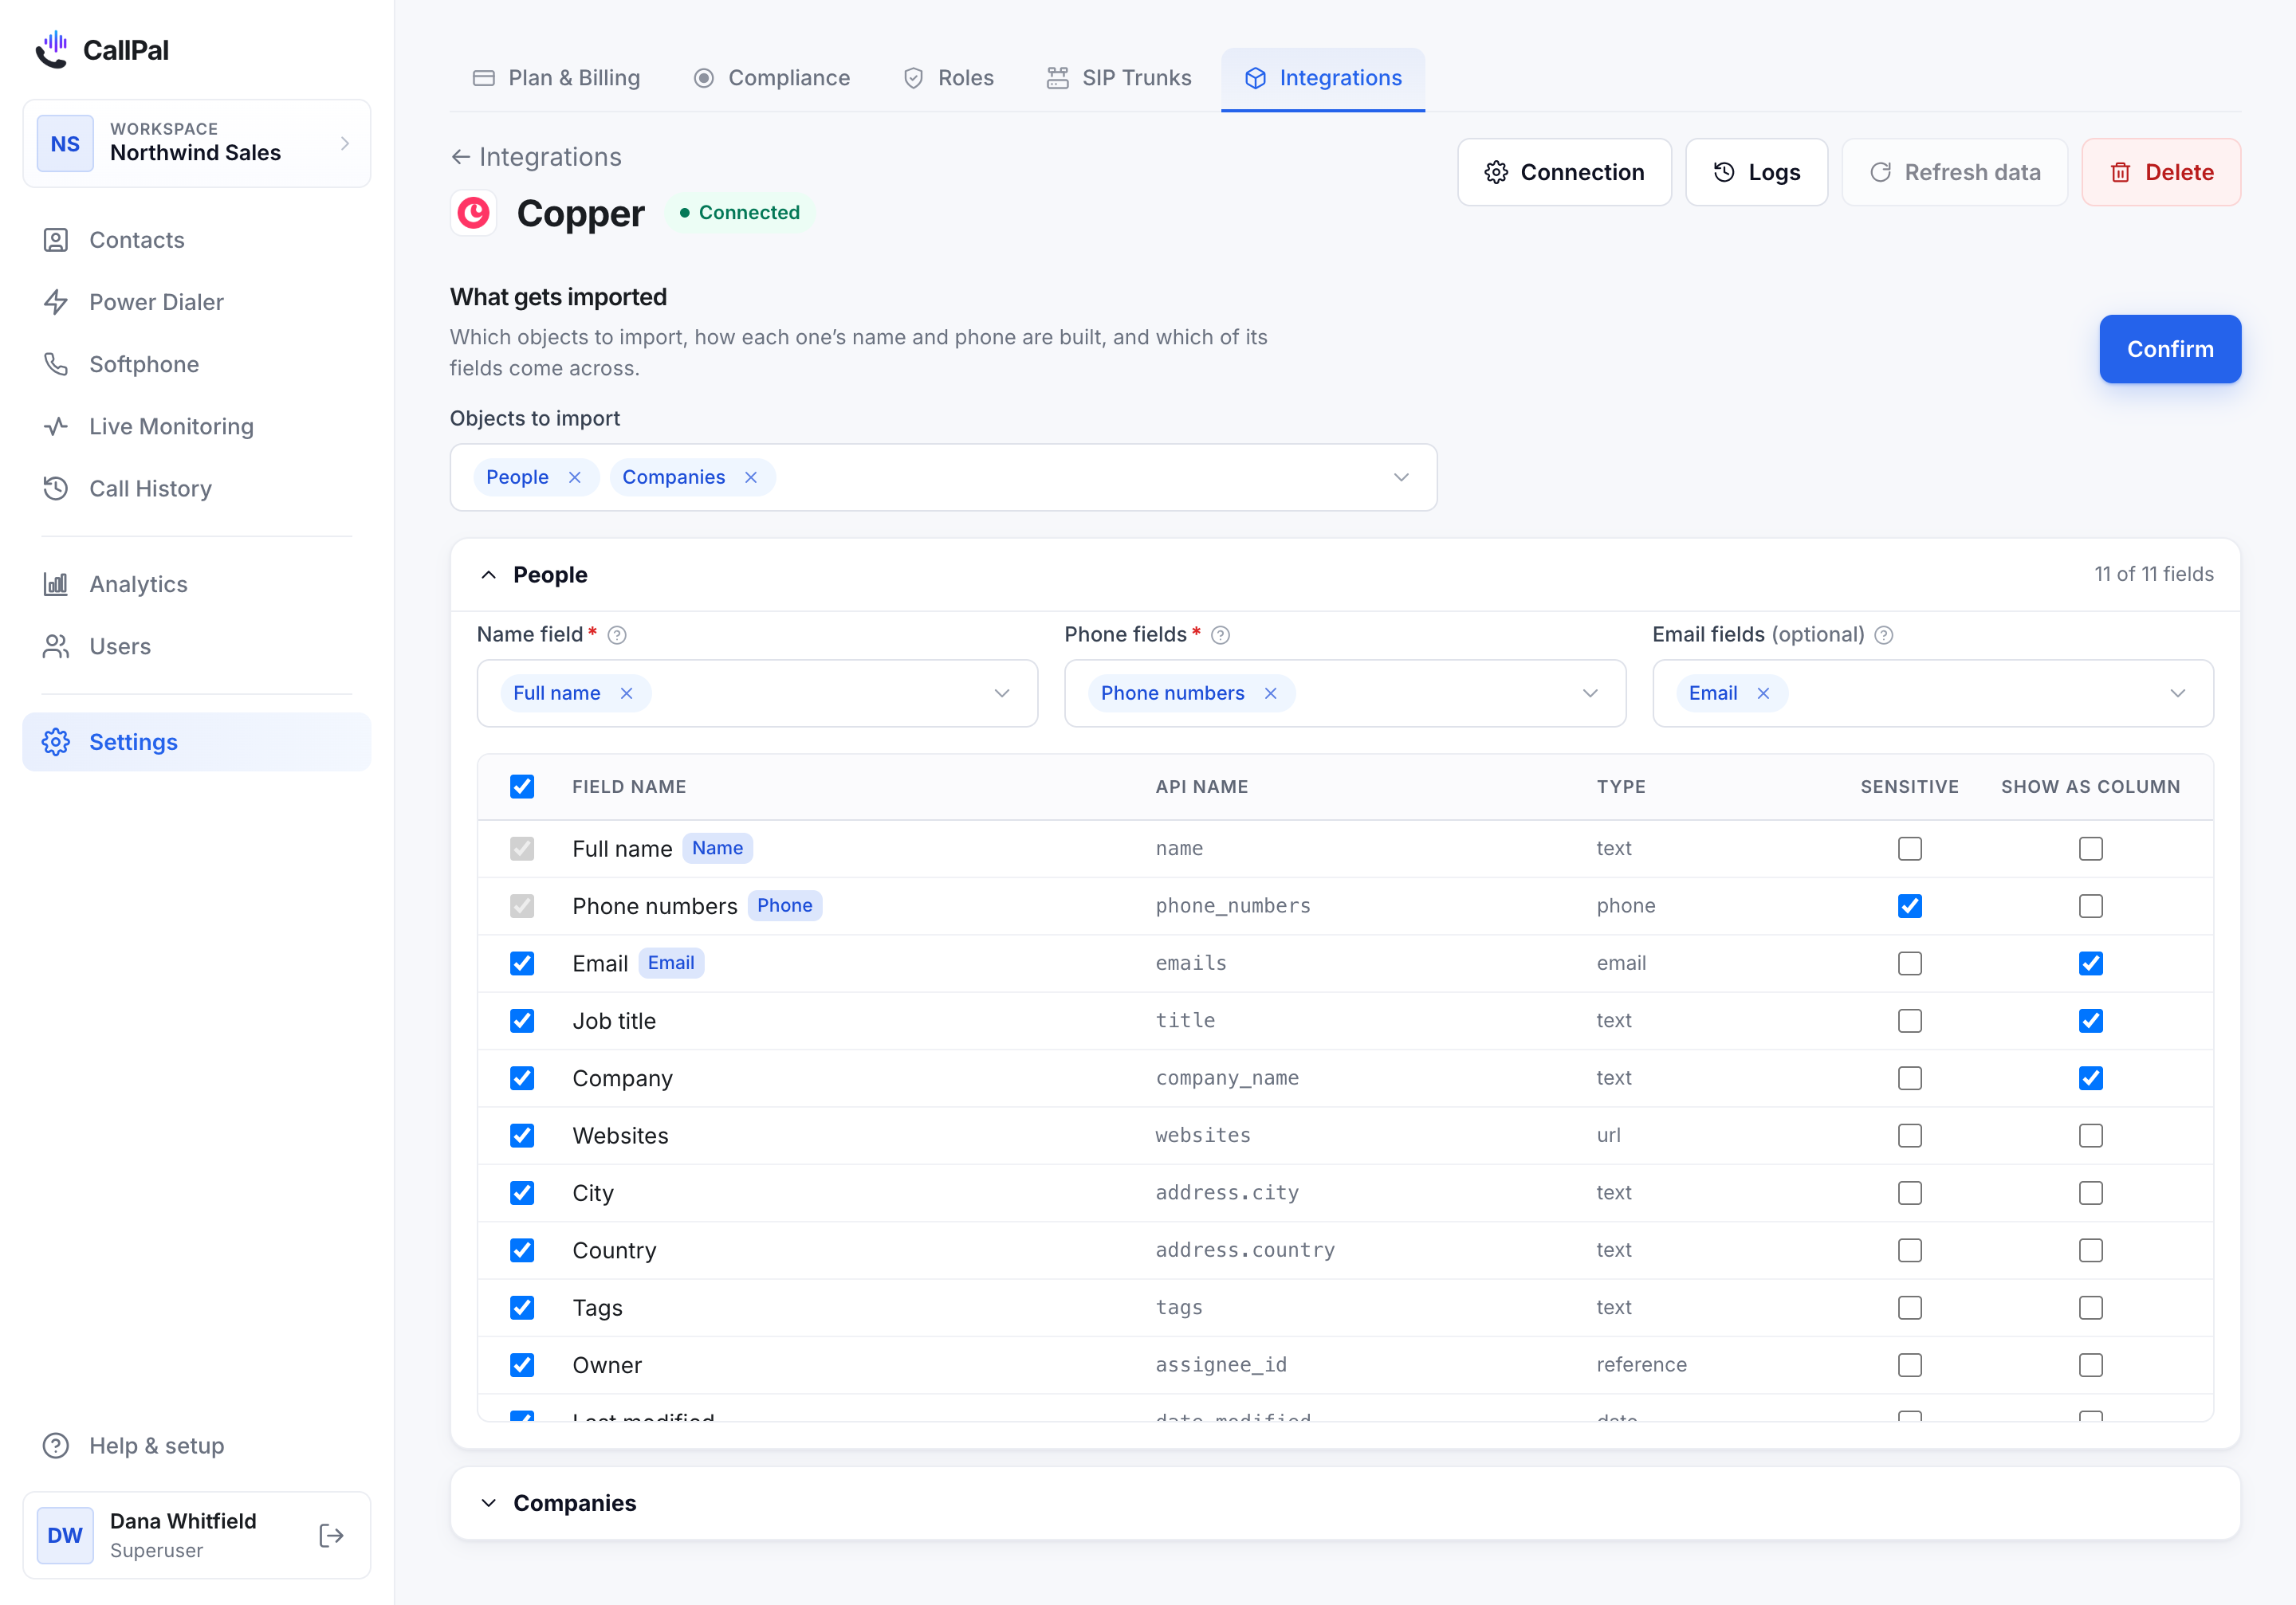Click the CallPal logo icon
The width and height of the screenshot is (2296, 1605).
pos(52,49)
